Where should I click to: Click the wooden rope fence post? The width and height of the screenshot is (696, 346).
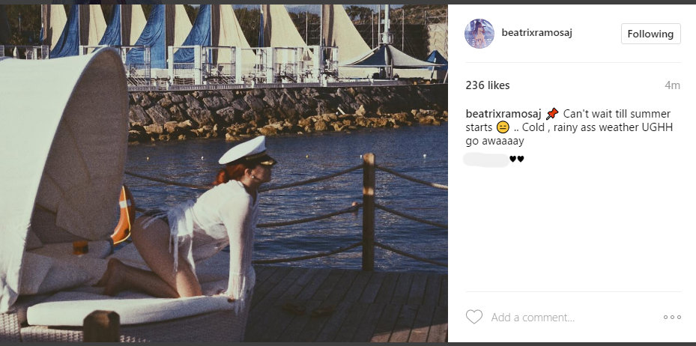[x=368, y=212]
